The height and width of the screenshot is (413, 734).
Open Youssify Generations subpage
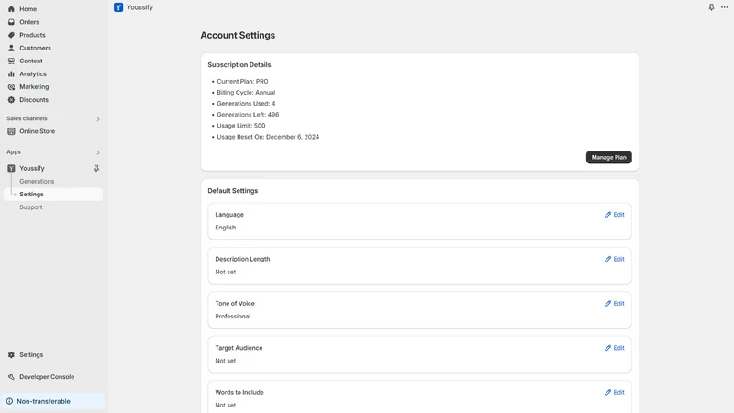point(37,181)
